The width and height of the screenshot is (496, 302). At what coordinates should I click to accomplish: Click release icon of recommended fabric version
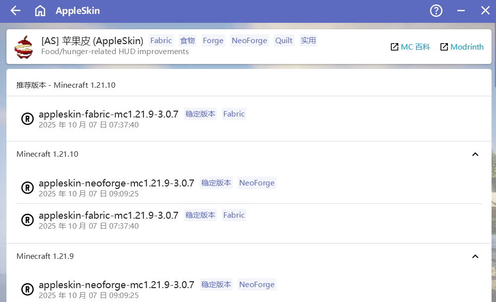(27, 119)
